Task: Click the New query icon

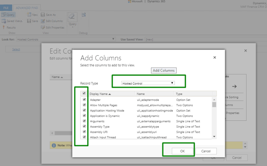Action: tap(29, 15)
